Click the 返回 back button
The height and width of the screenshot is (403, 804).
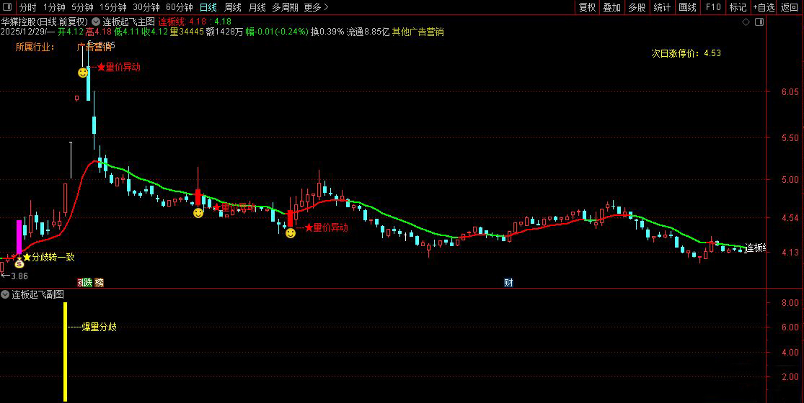coord(790,7)
